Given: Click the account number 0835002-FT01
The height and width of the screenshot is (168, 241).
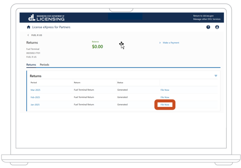Looking at the screenshot, I should click(33, 53).
